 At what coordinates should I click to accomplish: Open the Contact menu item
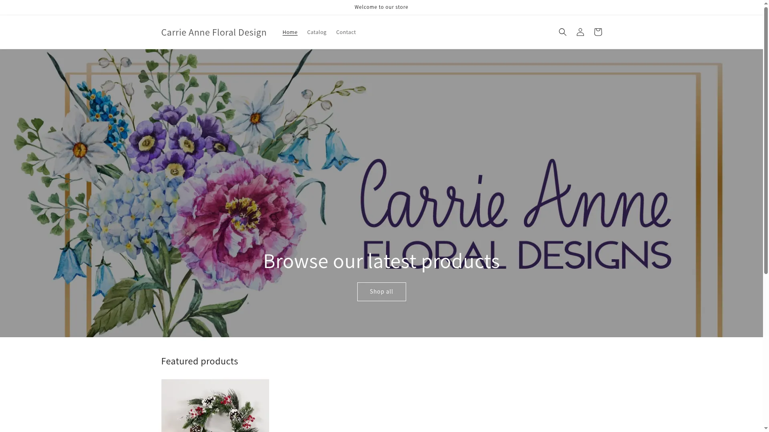[x=346, y=32]
